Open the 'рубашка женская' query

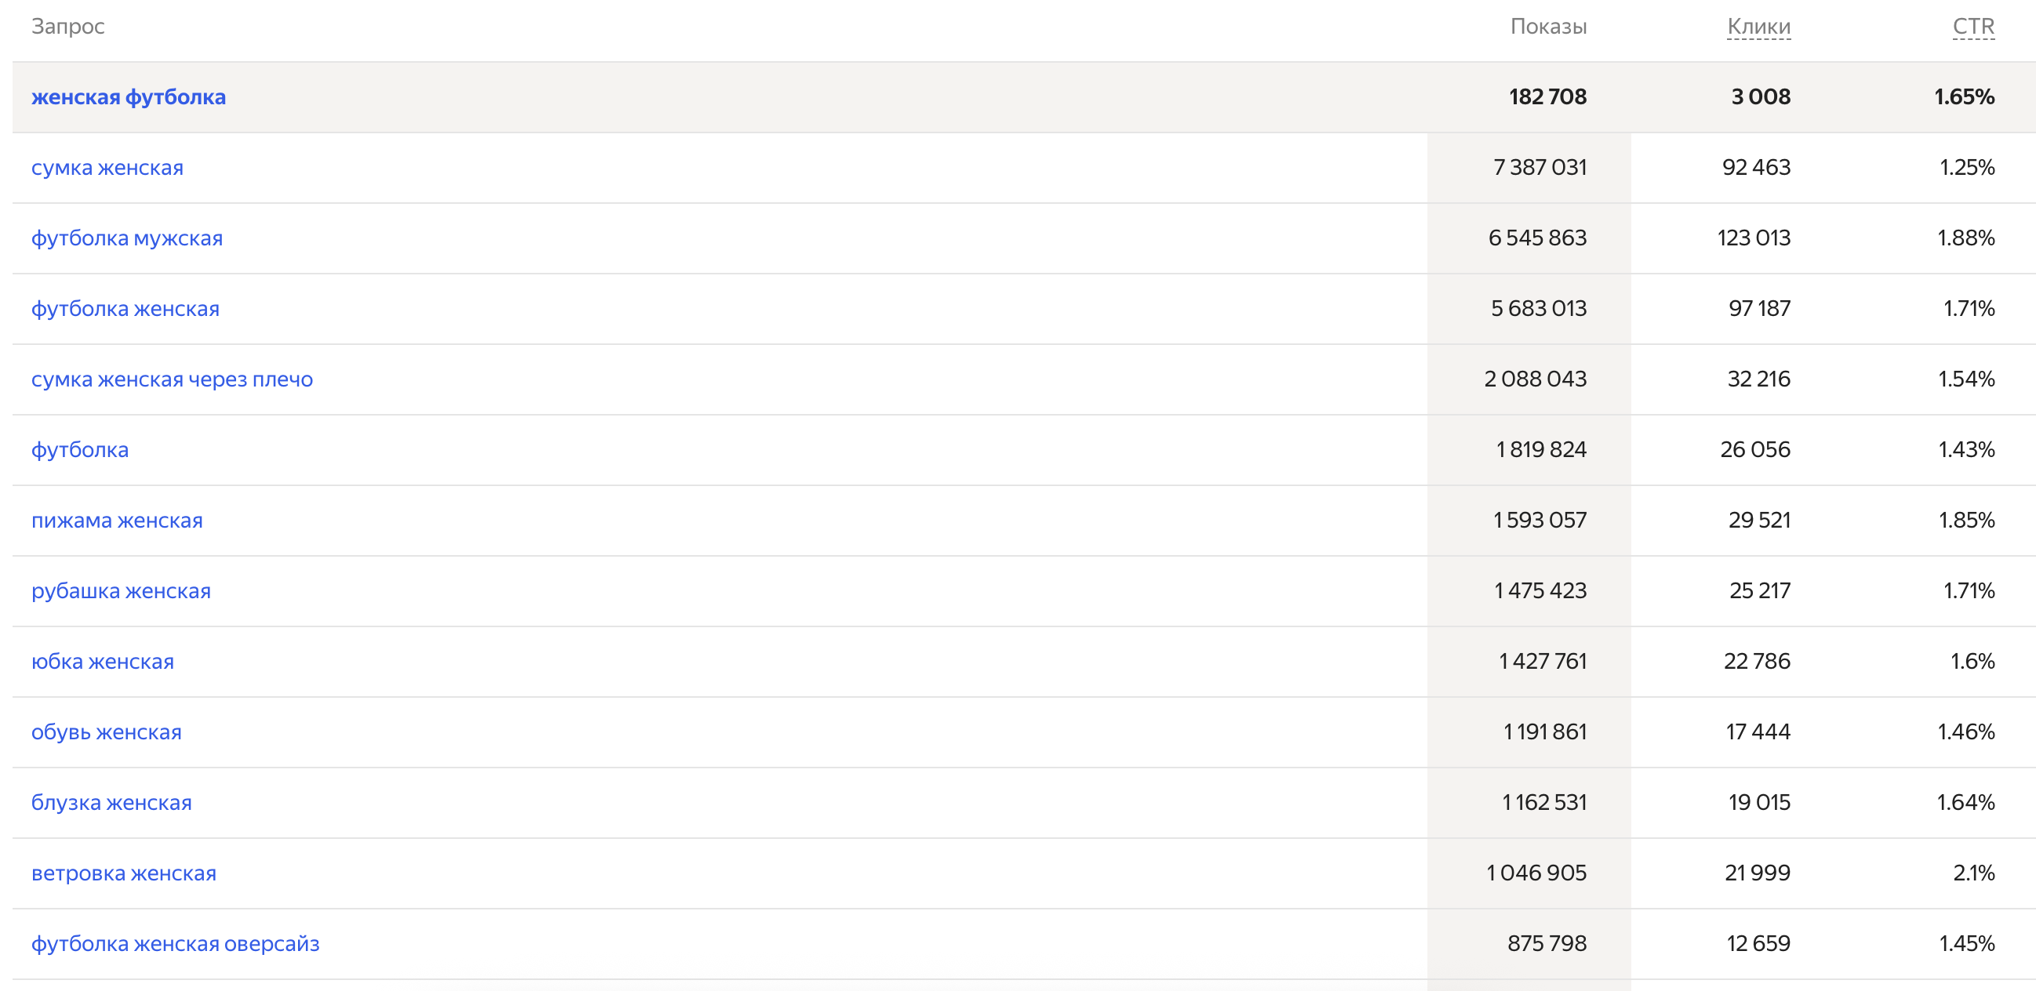click(121, 591)
